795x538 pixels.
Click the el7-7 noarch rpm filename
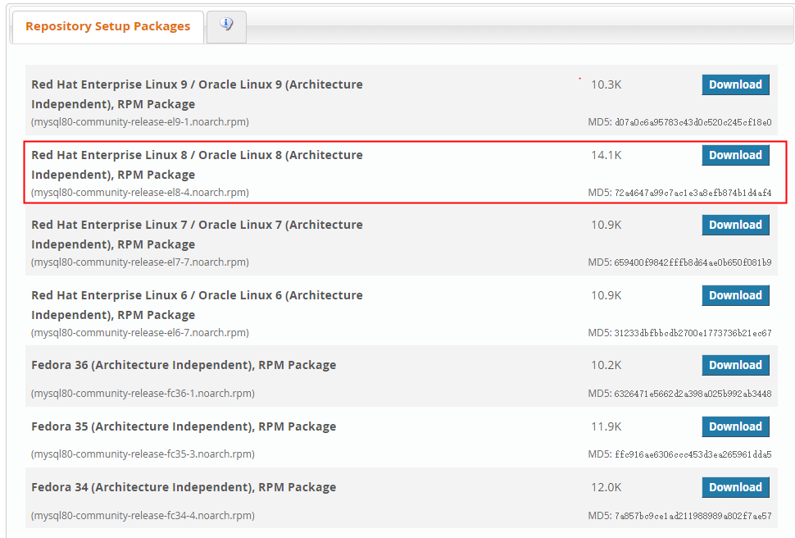coord(140,262)
